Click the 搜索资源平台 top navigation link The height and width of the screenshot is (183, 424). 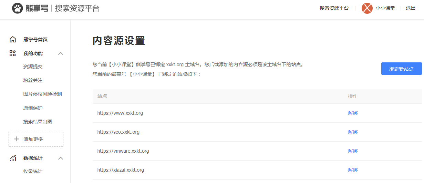coord(334,8)
